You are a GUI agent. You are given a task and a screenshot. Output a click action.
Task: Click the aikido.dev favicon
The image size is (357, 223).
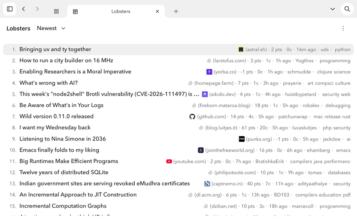tap(205, 94)
